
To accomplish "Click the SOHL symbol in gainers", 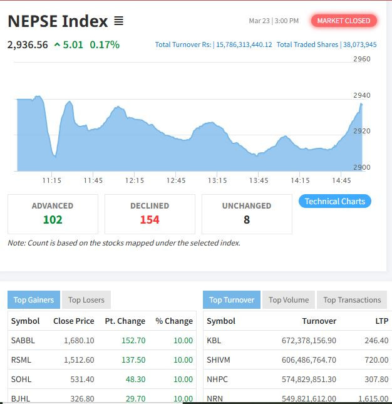I will point(21,380).
